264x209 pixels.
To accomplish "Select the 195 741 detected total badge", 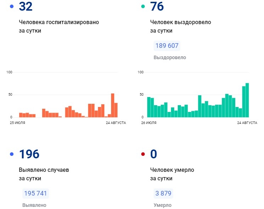I will (35, 193).
